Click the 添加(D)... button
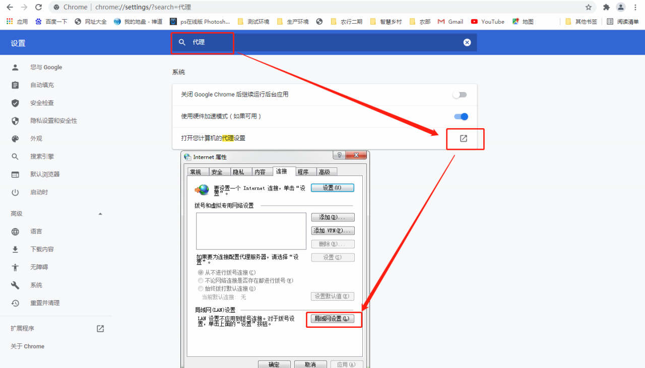This screenshot has width=645, height=368. tap(333, 217)
